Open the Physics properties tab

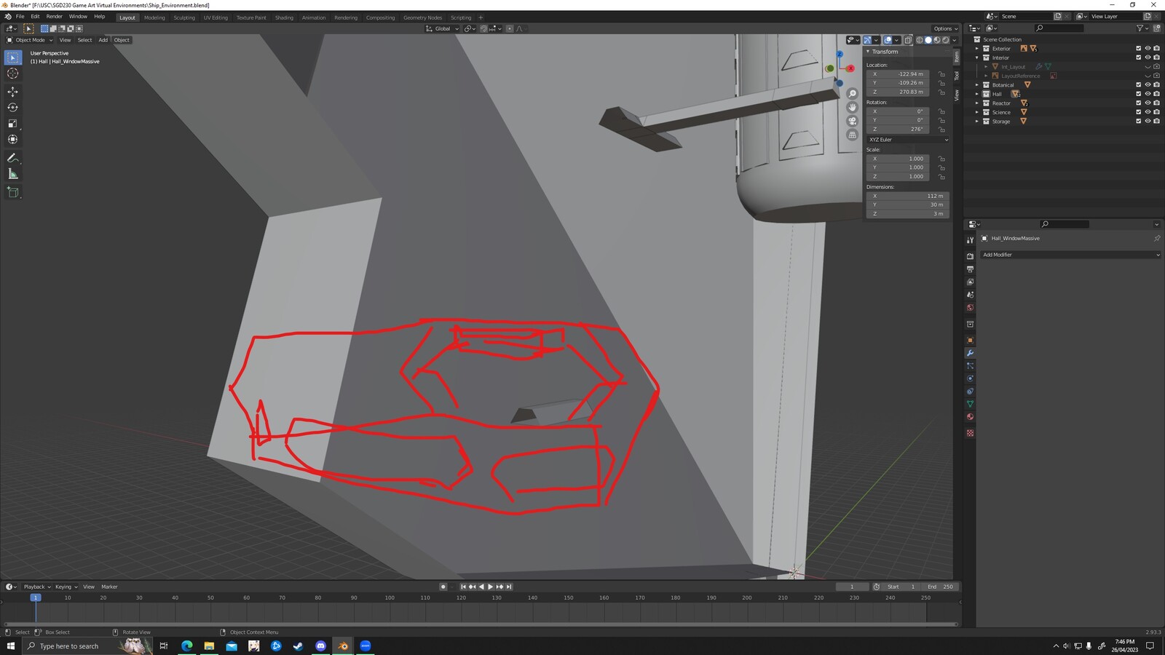tap(970, 378)
